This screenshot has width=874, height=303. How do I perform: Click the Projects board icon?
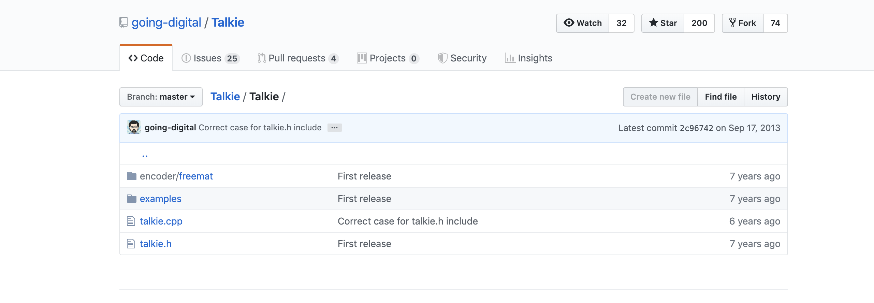362,58
